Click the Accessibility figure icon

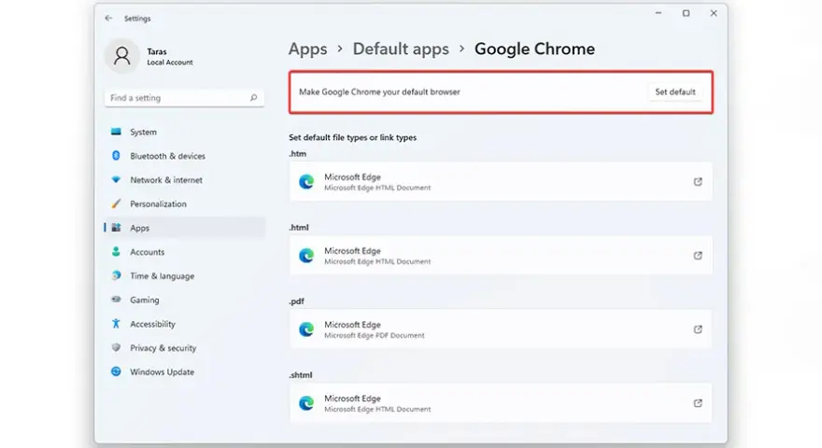(x=116, y=323)
